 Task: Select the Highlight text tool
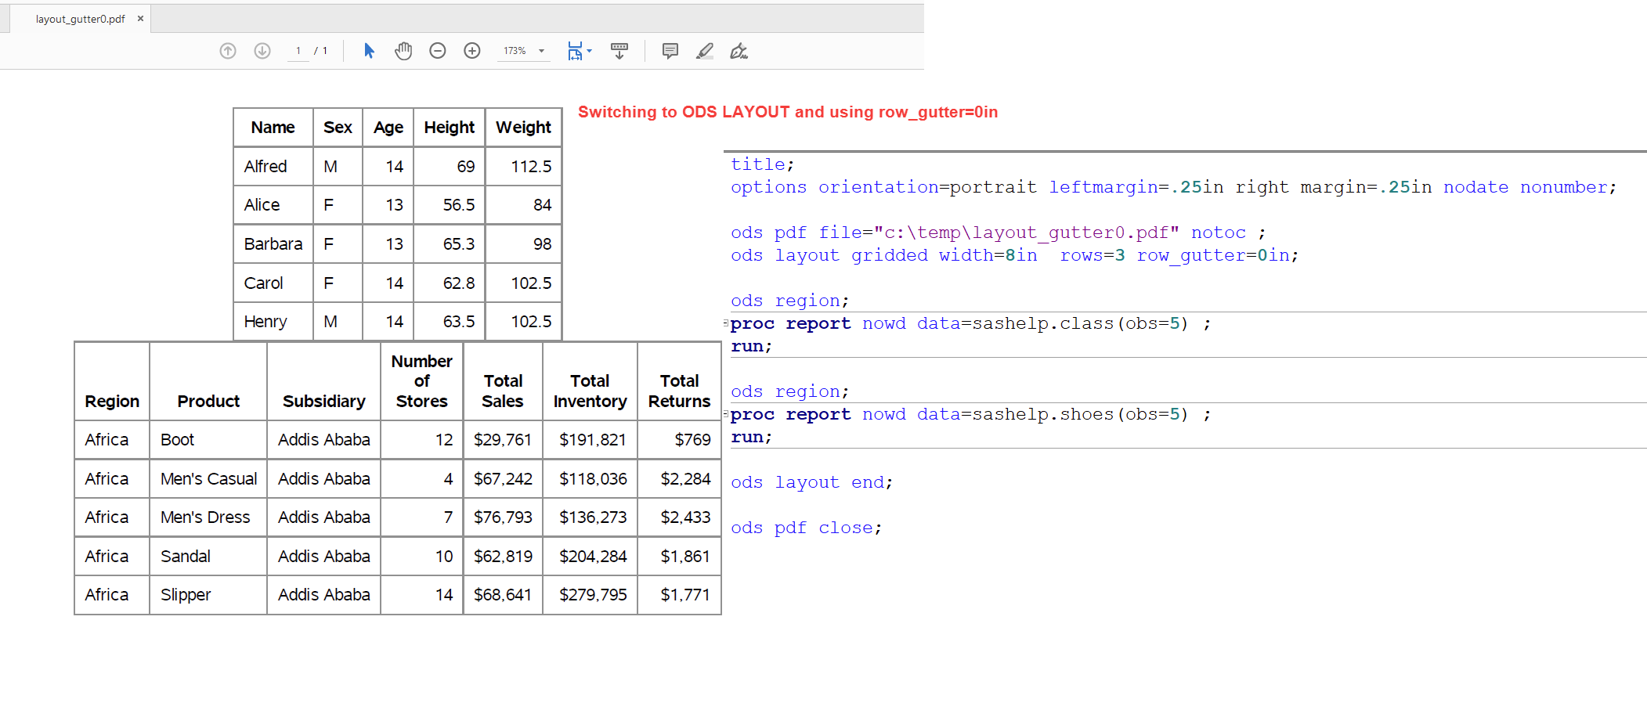704,51
